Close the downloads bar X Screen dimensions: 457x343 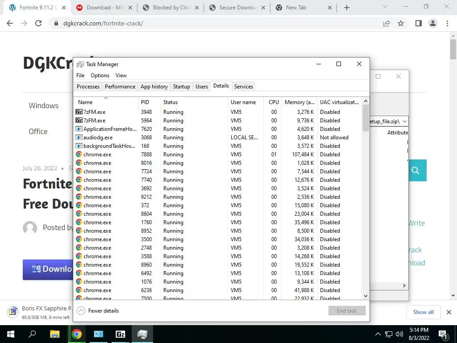(449, 312)
